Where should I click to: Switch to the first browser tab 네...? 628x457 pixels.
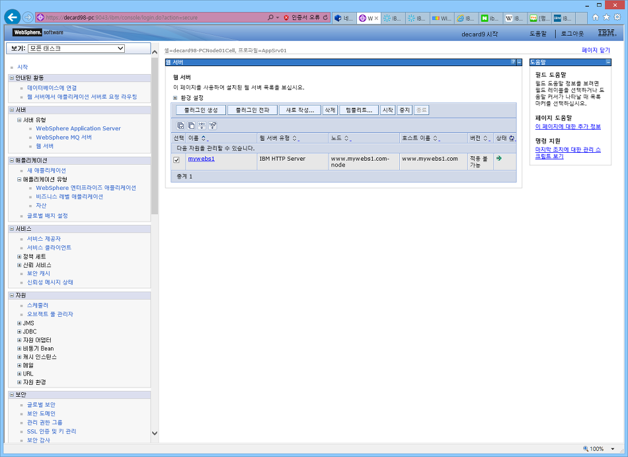tap(344, 18)
